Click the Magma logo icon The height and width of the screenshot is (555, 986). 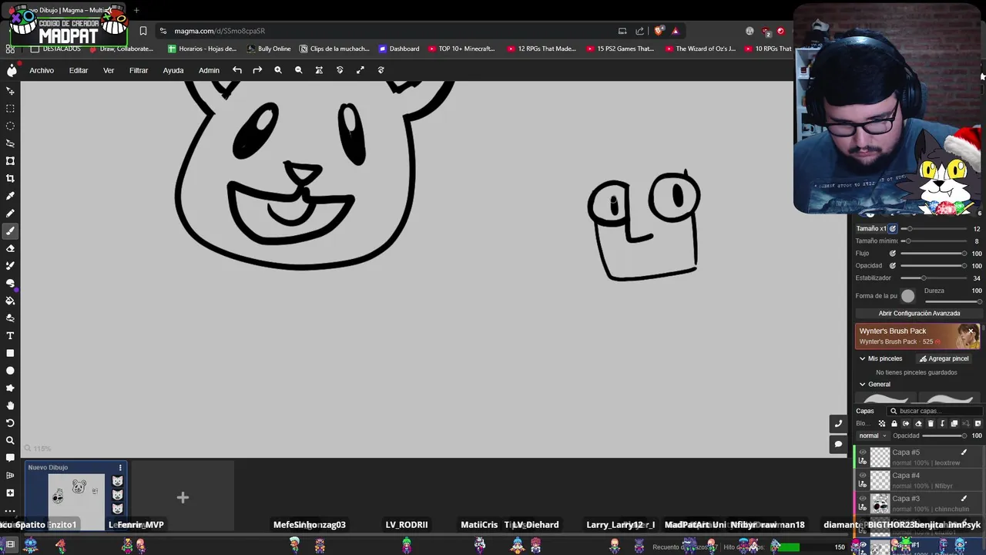pos(12,70)
